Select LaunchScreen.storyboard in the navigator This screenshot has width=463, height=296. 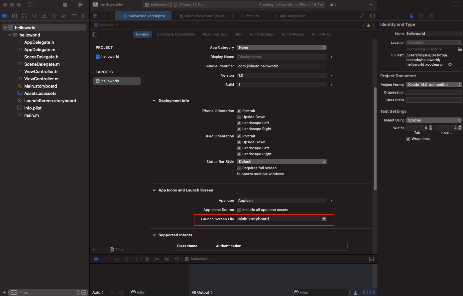pos(50,101)
